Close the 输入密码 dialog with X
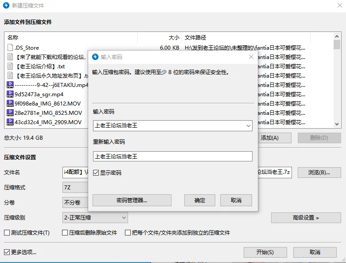346x263 pixels. pos(251,57)
